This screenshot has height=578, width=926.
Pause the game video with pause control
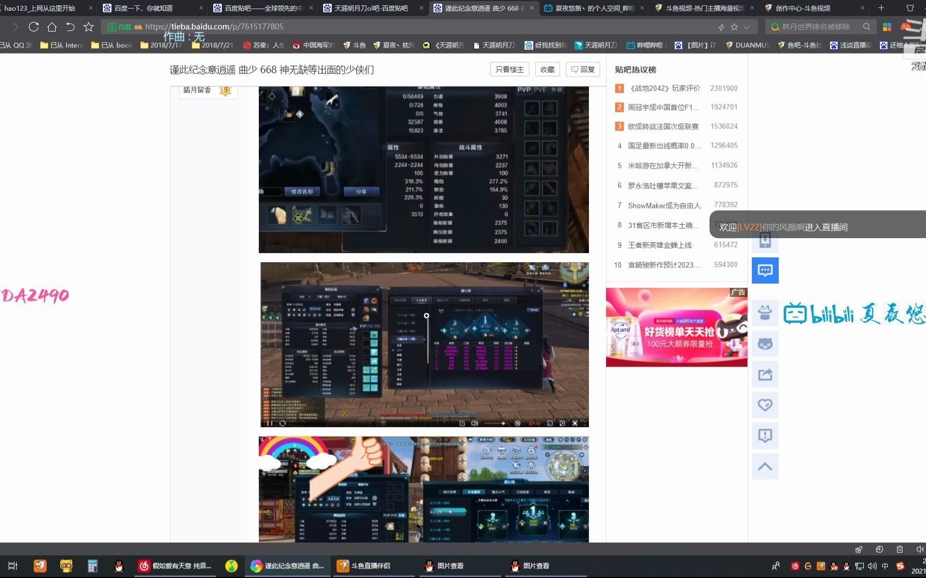point(270,423)
